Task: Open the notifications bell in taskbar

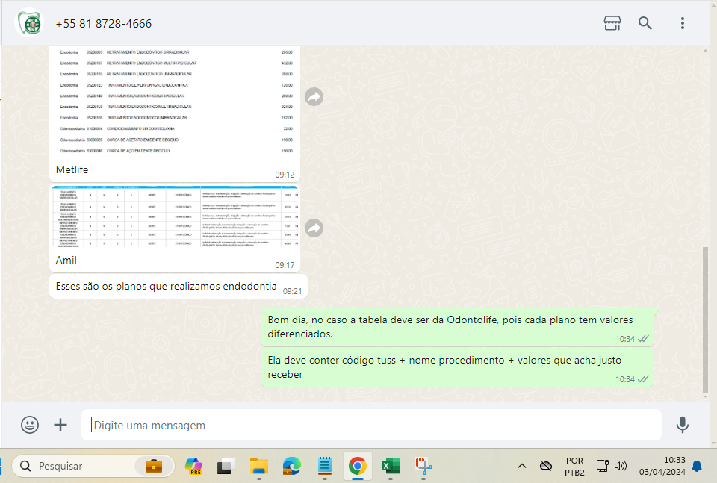Action: coord(696,466)
